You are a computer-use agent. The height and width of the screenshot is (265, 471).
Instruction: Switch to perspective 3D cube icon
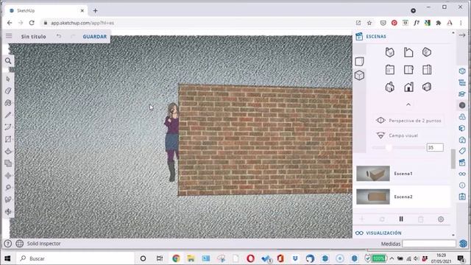coord(360,75)
